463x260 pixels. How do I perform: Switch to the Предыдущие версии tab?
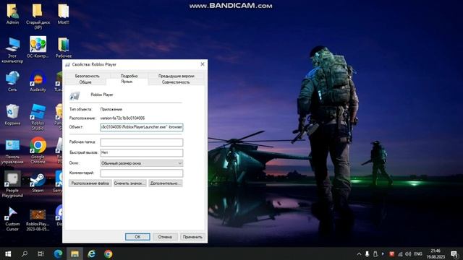177,76
